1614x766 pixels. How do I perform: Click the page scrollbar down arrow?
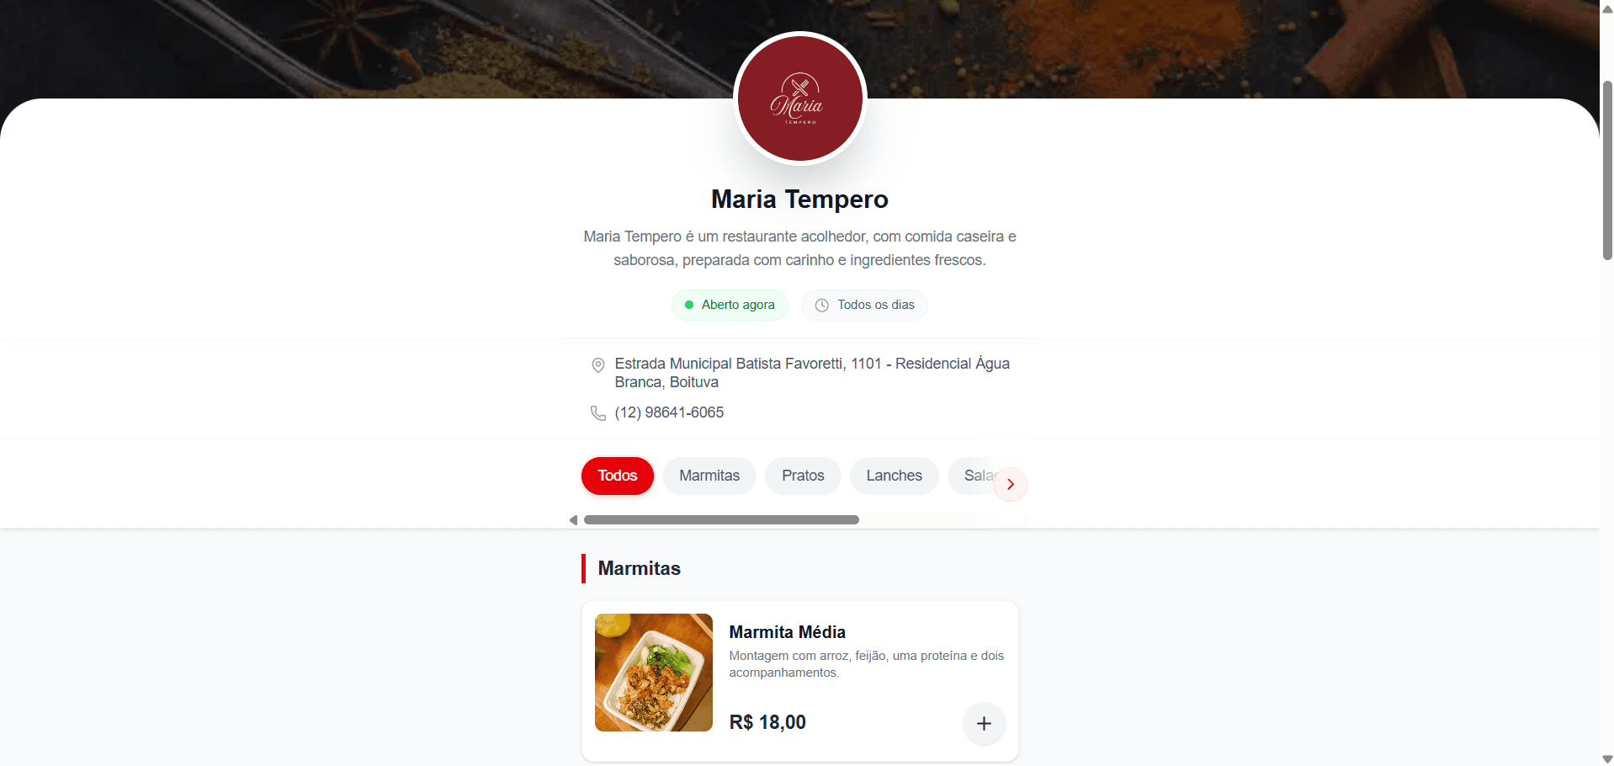[1607, 759]
